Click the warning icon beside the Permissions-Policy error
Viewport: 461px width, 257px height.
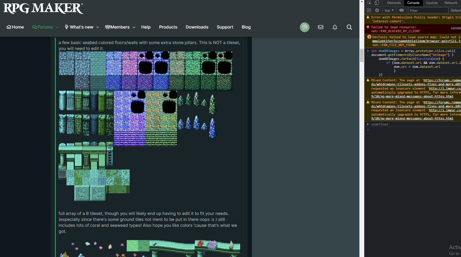[x=368, y=17]
